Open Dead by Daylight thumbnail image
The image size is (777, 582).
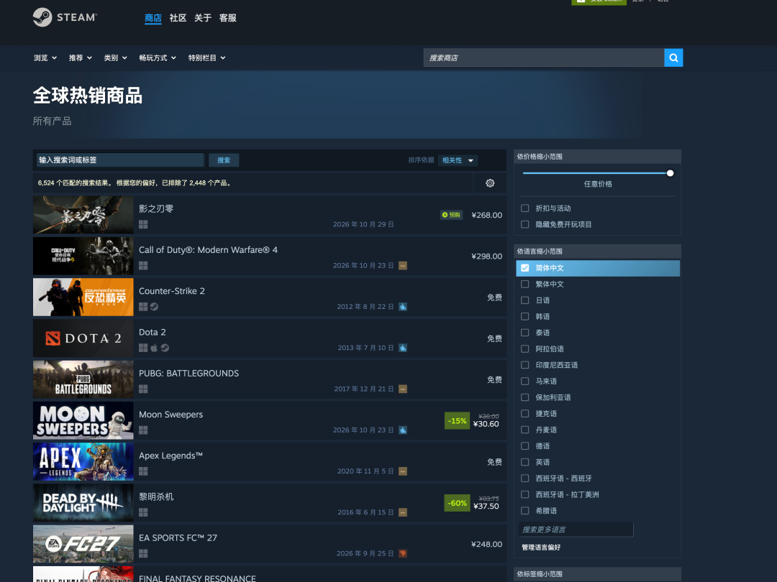coord(83,502)
